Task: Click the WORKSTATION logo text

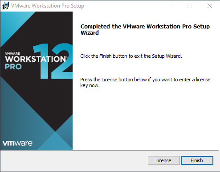Action: 36,59
